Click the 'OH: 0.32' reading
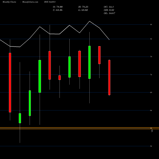 (x=109, y=10)
